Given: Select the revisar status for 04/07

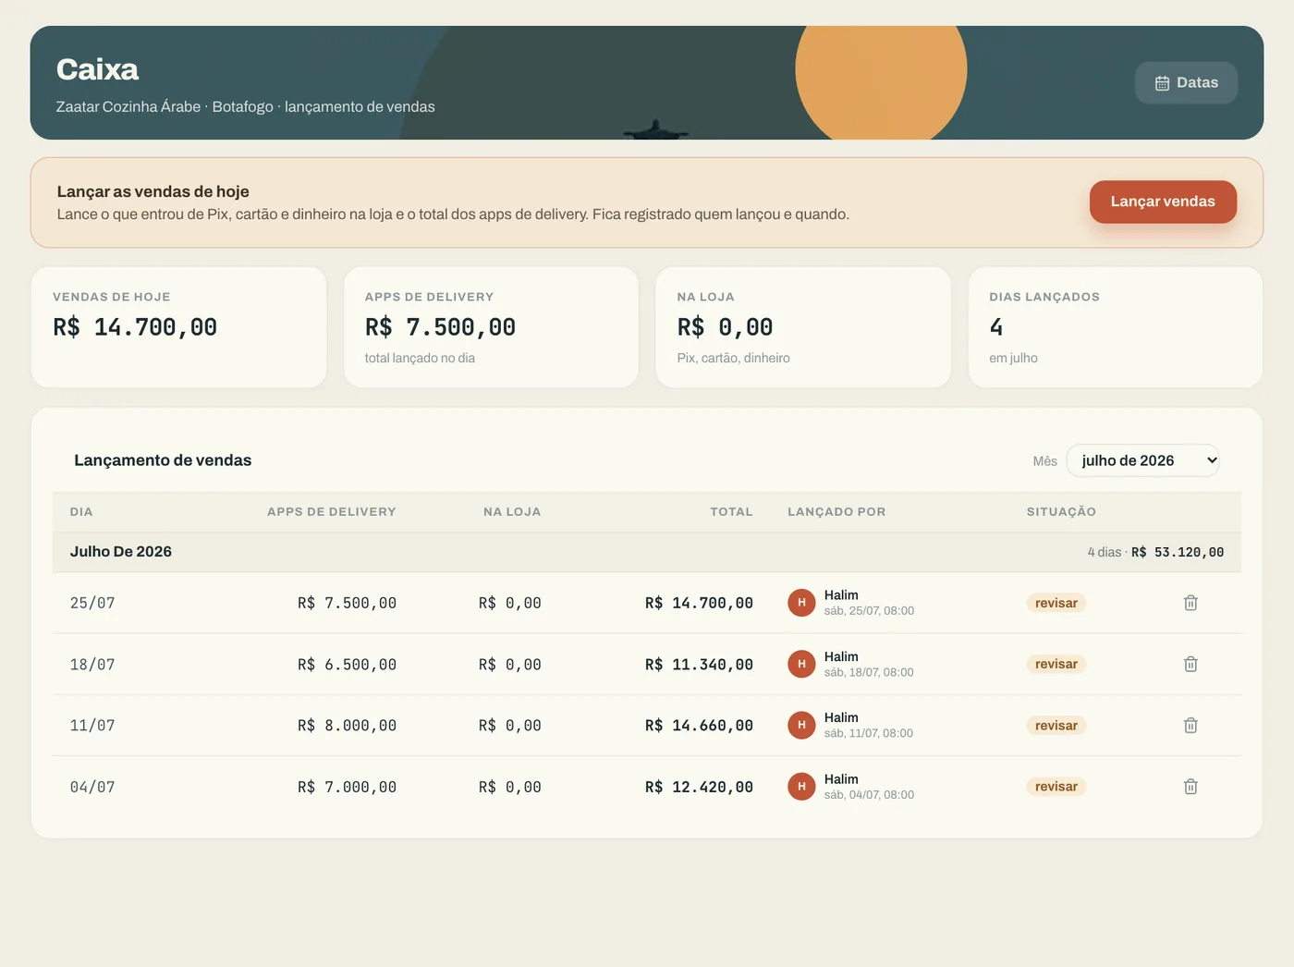Looking at the screenshot, I should click(1056, 787).
